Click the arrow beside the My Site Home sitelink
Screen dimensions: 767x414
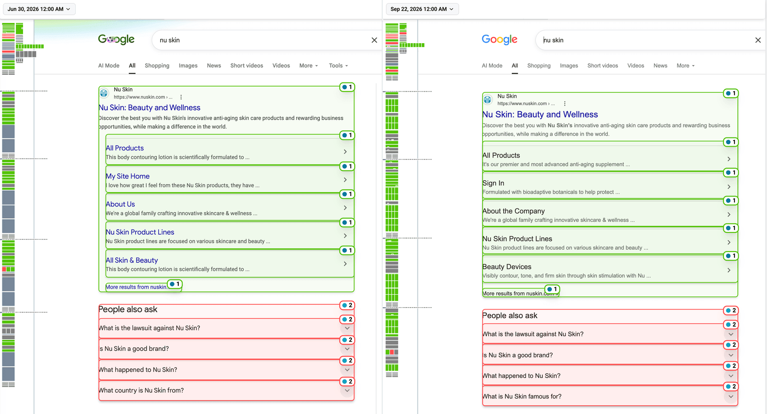point(345,180)
